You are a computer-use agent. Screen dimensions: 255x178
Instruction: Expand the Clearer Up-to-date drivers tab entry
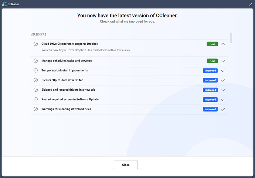222,80
